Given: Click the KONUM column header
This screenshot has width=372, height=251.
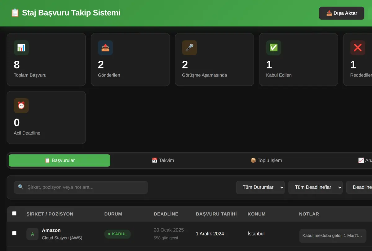Looking at the screenshot, I should [257, 214].
